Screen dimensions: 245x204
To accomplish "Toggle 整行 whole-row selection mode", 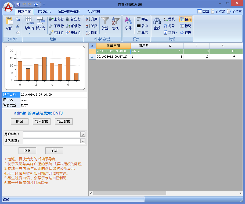I will point(185,19).
